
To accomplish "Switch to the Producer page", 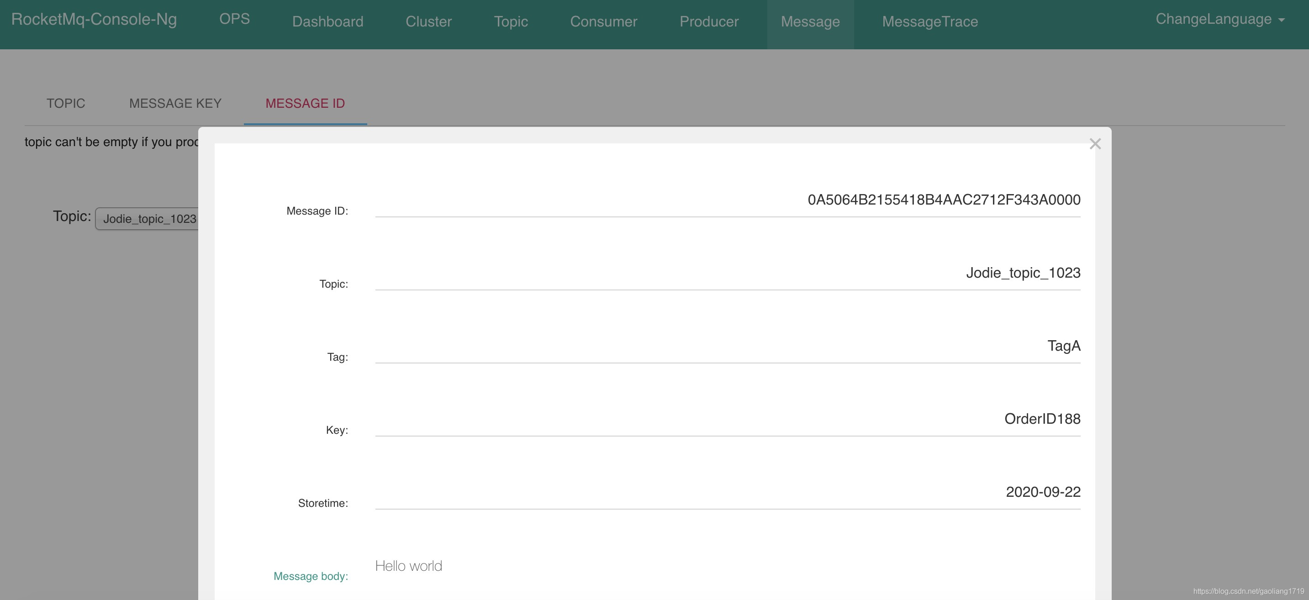I will pyautogui.click(x=709, y=21).
